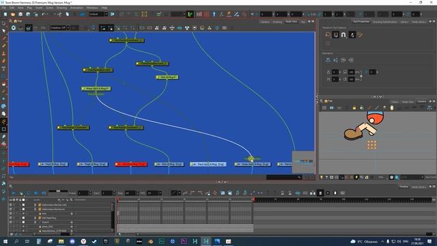This screenshot has height=246, width=437.
Task: Open the File menu
Action: [x=4, y=8]
